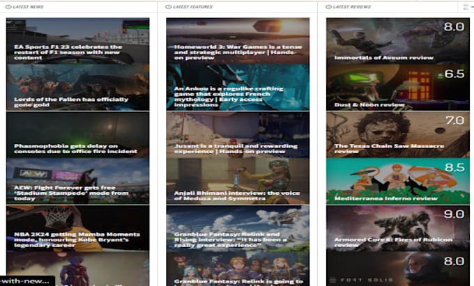The width and height of the screenshot is (474, 286).
Task: Open Lords of the Fallen gone gold story
Action: (77, 88)
